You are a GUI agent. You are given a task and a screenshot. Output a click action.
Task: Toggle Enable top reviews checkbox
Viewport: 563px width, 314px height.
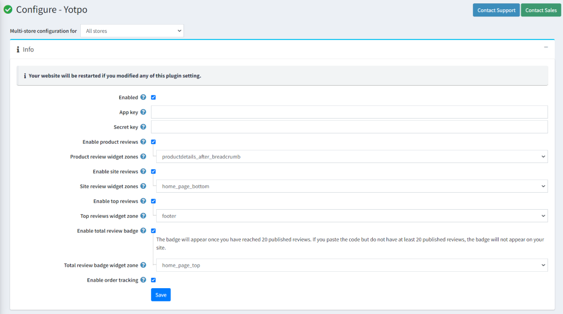pyautogui.click(x=153, y=201)
